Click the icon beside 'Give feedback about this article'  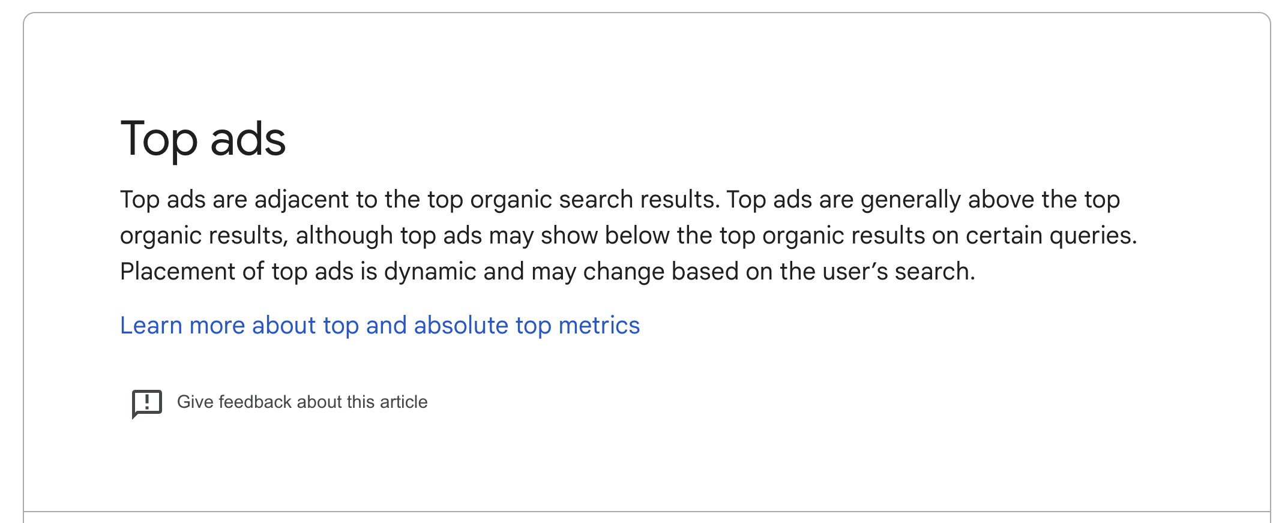pyautogui.click(x=146, y=403)
